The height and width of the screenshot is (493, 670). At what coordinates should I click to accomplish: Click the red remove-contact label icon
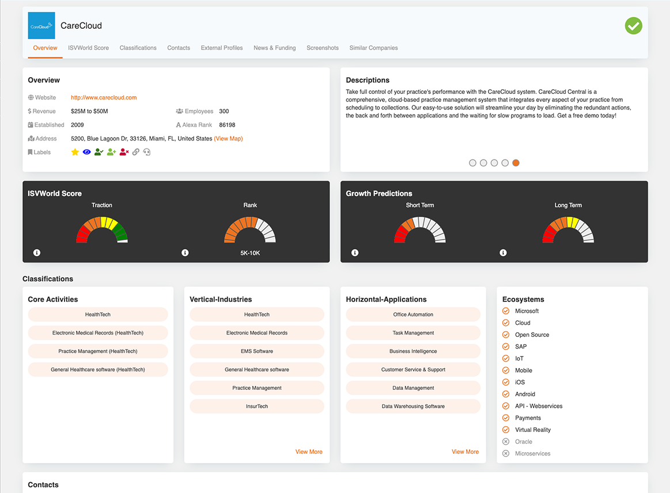124,151
